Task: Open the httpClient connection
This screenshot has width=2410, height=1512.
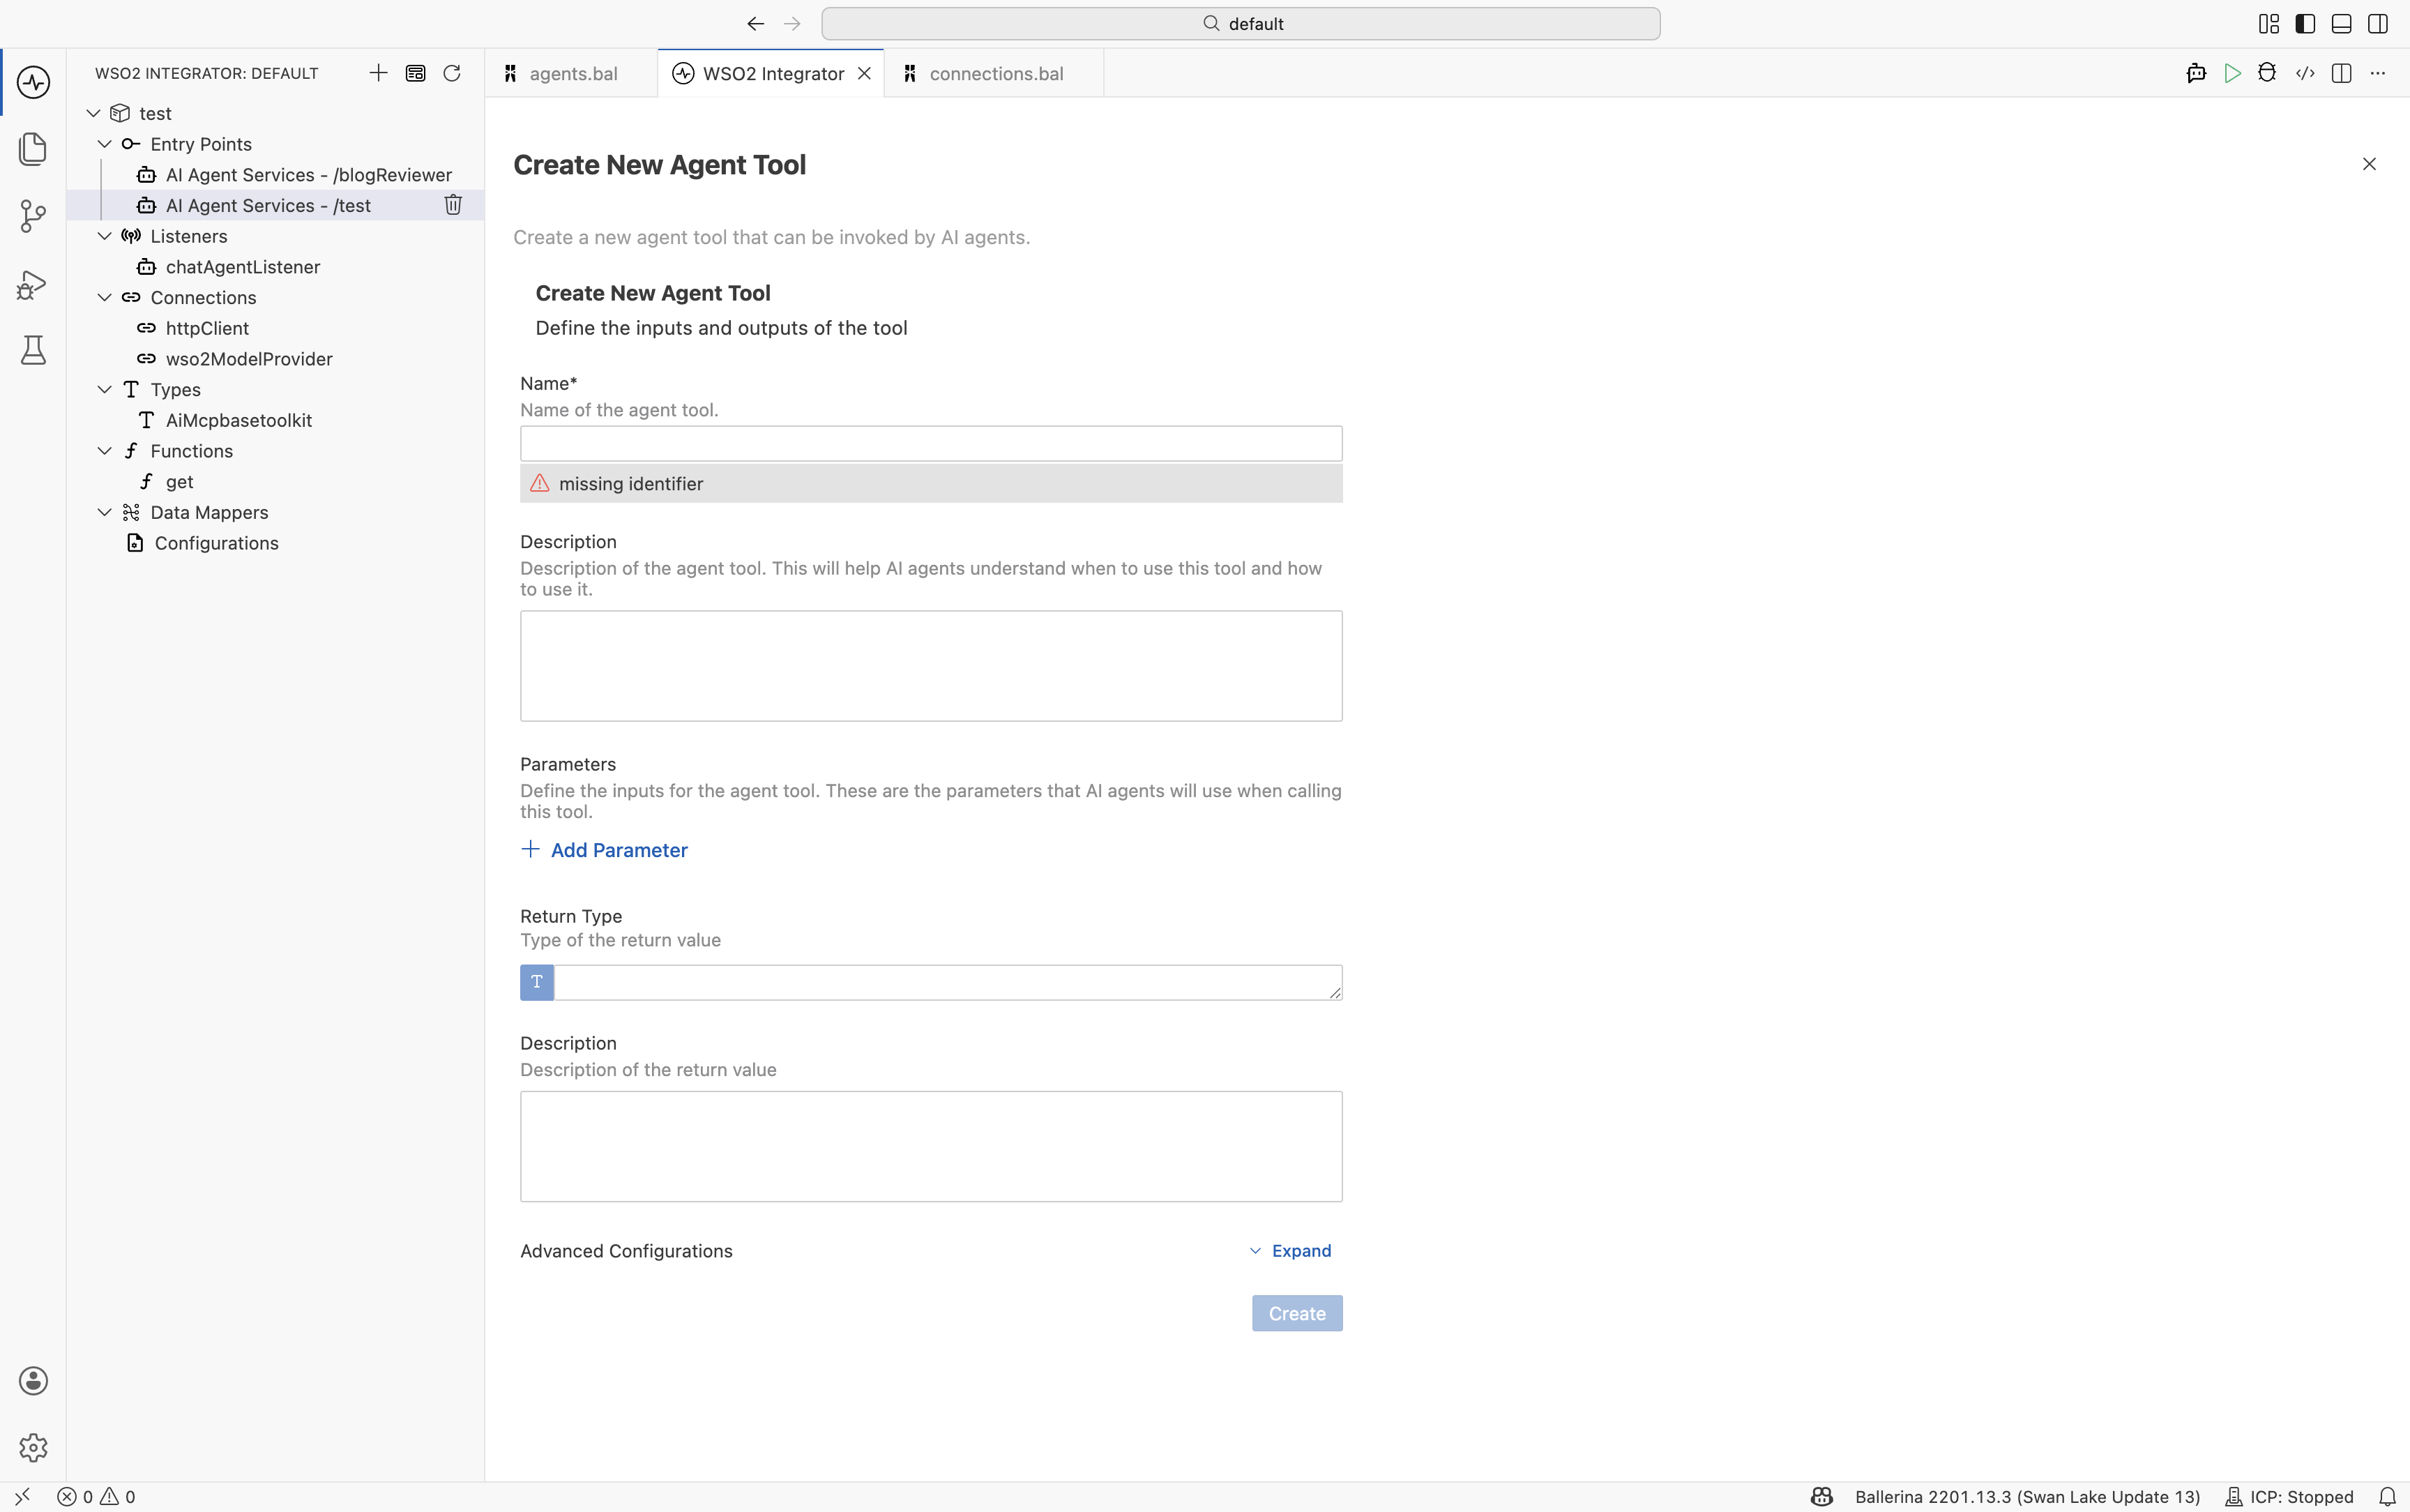Action: pos(207,328)
